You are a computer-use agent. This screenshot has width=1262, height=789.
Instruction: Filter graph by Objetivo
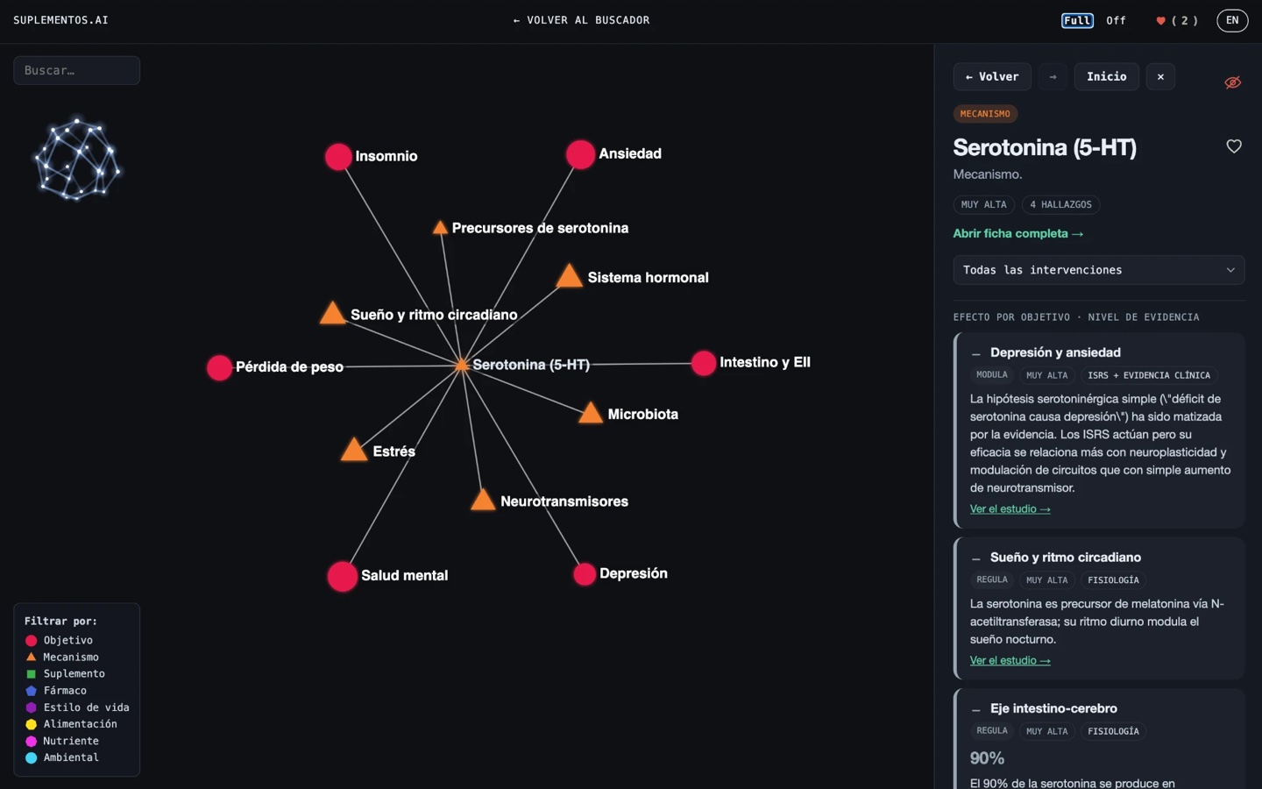[x=60, y=641]
